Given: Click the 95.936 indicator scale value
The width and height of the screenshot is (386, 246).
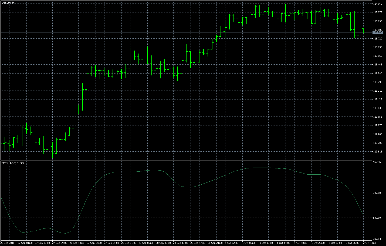Looking at the screenshot, I should (377, 162).
